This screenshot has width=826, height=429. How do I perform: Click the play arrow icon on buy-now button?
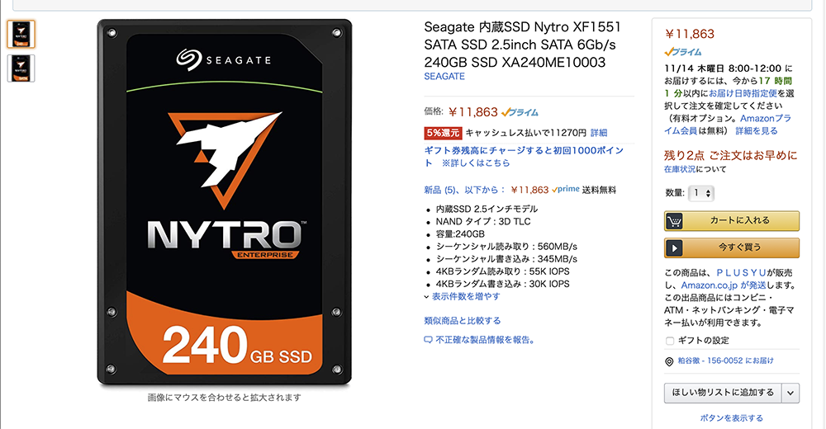674,248
